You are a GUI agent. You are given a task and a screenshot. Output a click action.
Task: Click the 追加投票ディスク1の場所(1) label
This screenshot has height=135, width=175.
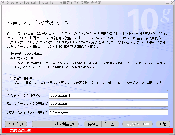pos(28,104)
